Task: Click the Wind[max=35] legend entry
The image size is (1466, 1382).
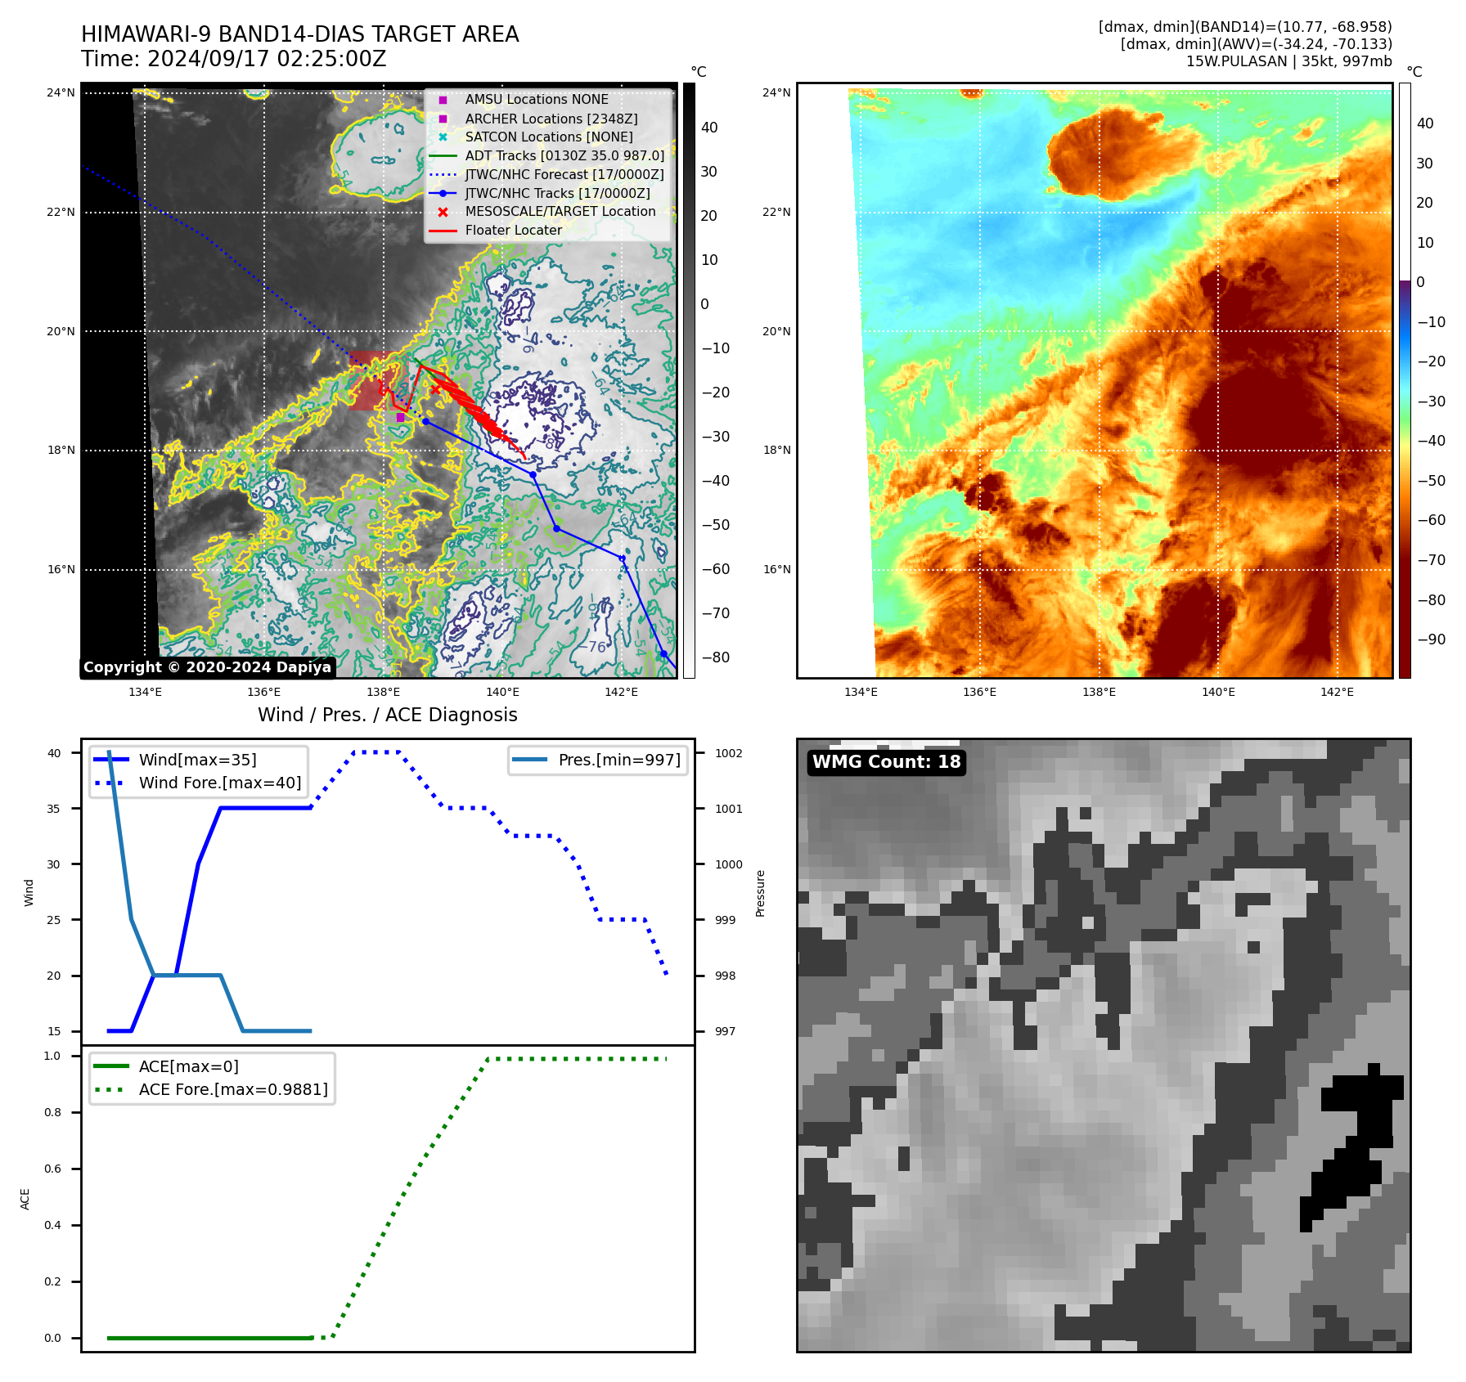Action: [x=197, y=761]
